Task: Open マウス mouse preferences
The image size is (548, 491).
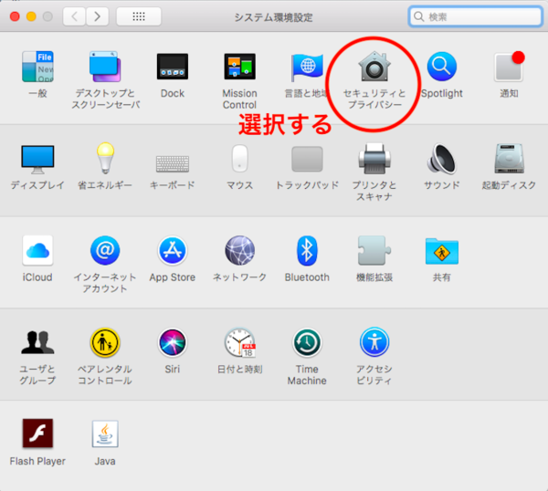Action: point(239,158)
